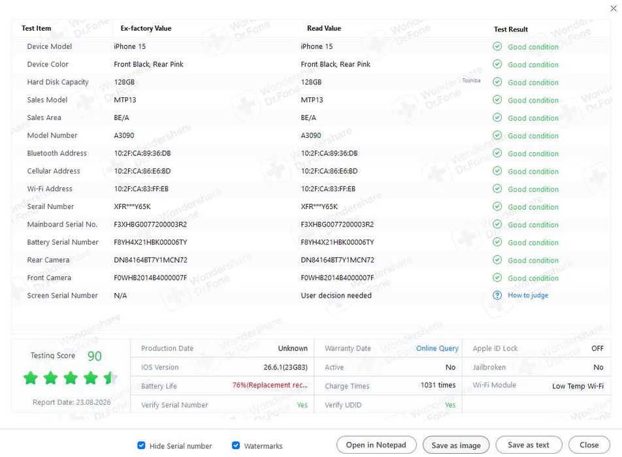This screenshot has height=457, width=622.
Task: Click the 'User decision needed' read value
Action: click(336, 296)
